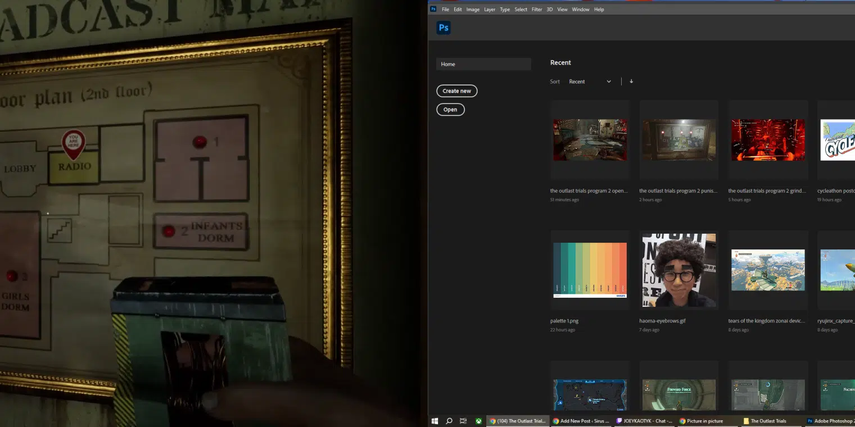Viewport: 855px width, 427px height.
Task: Open outlast trials program 2 open thumbnail
Action: tap(590, 140)
